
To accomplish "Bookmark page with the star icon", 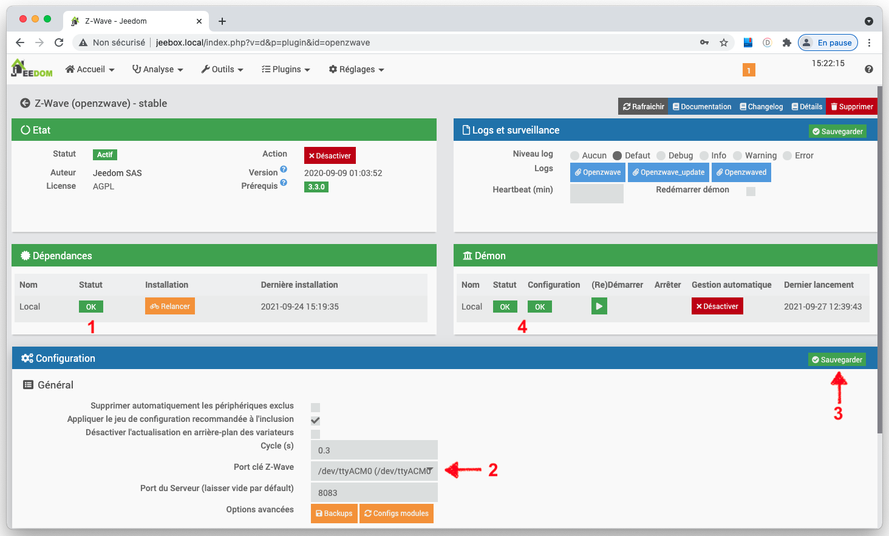I will pyautogui.click(x=724, y=42).
